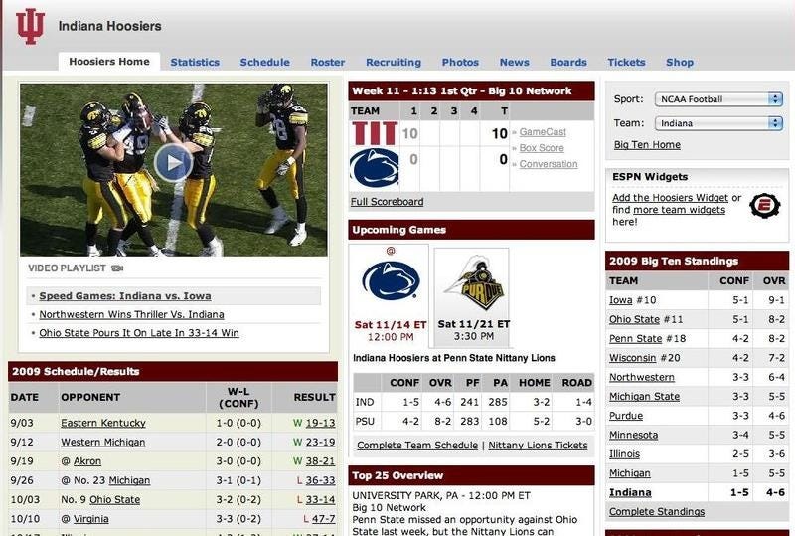Open the Shop tab
This screenshot has height=536, width=795.
pos(680,62)
